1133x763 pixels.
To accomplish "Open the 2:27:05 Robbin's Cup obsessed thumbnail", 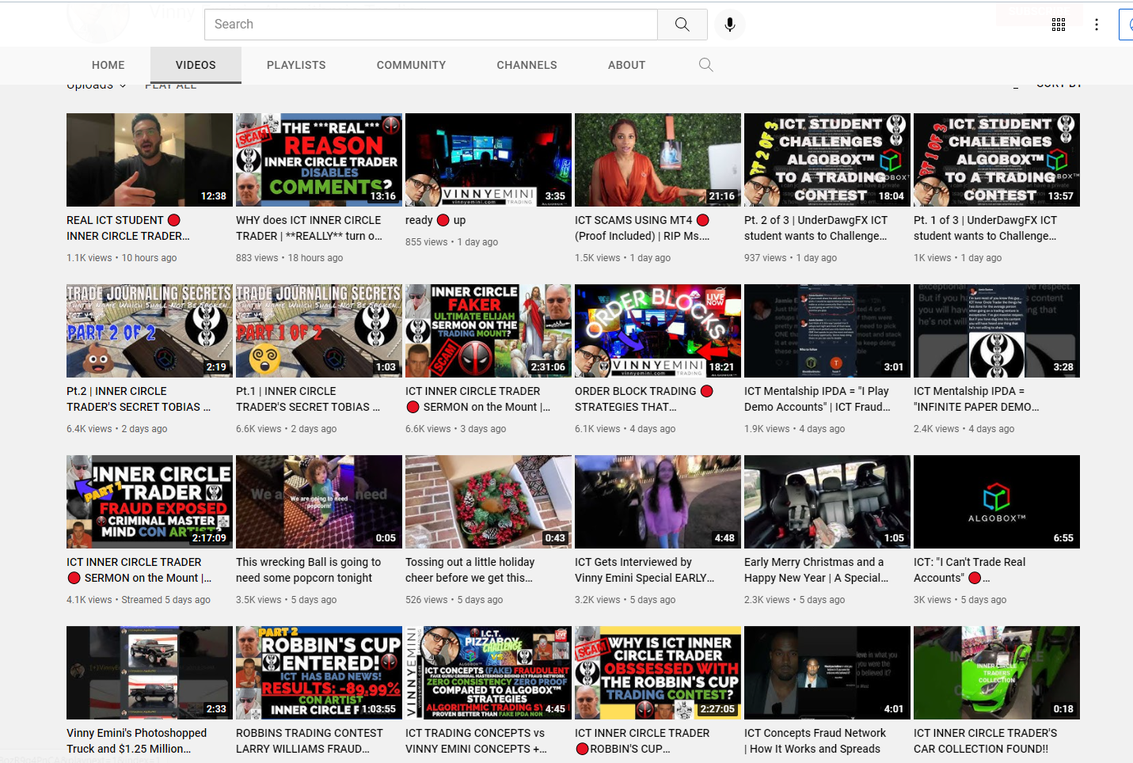I will (x=658, y=673).
